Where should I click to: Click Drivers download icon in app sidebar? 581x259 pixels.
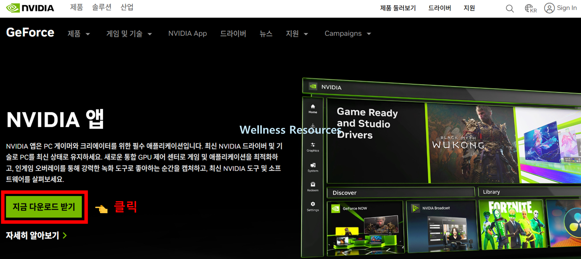[x=313, y=126]
